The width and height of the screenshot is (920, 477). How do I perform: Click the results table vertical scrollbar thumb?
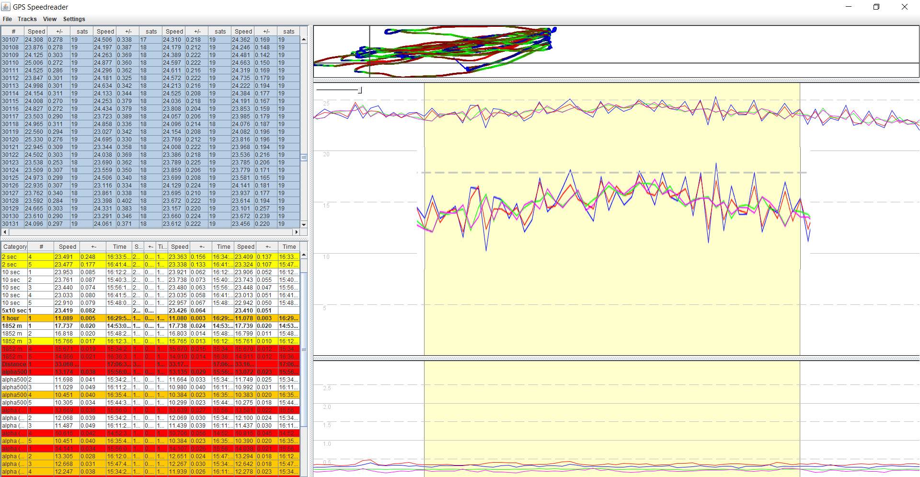click(304, 349)
